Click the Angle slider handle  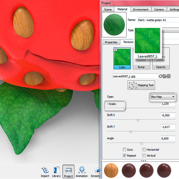click(141, 143)
